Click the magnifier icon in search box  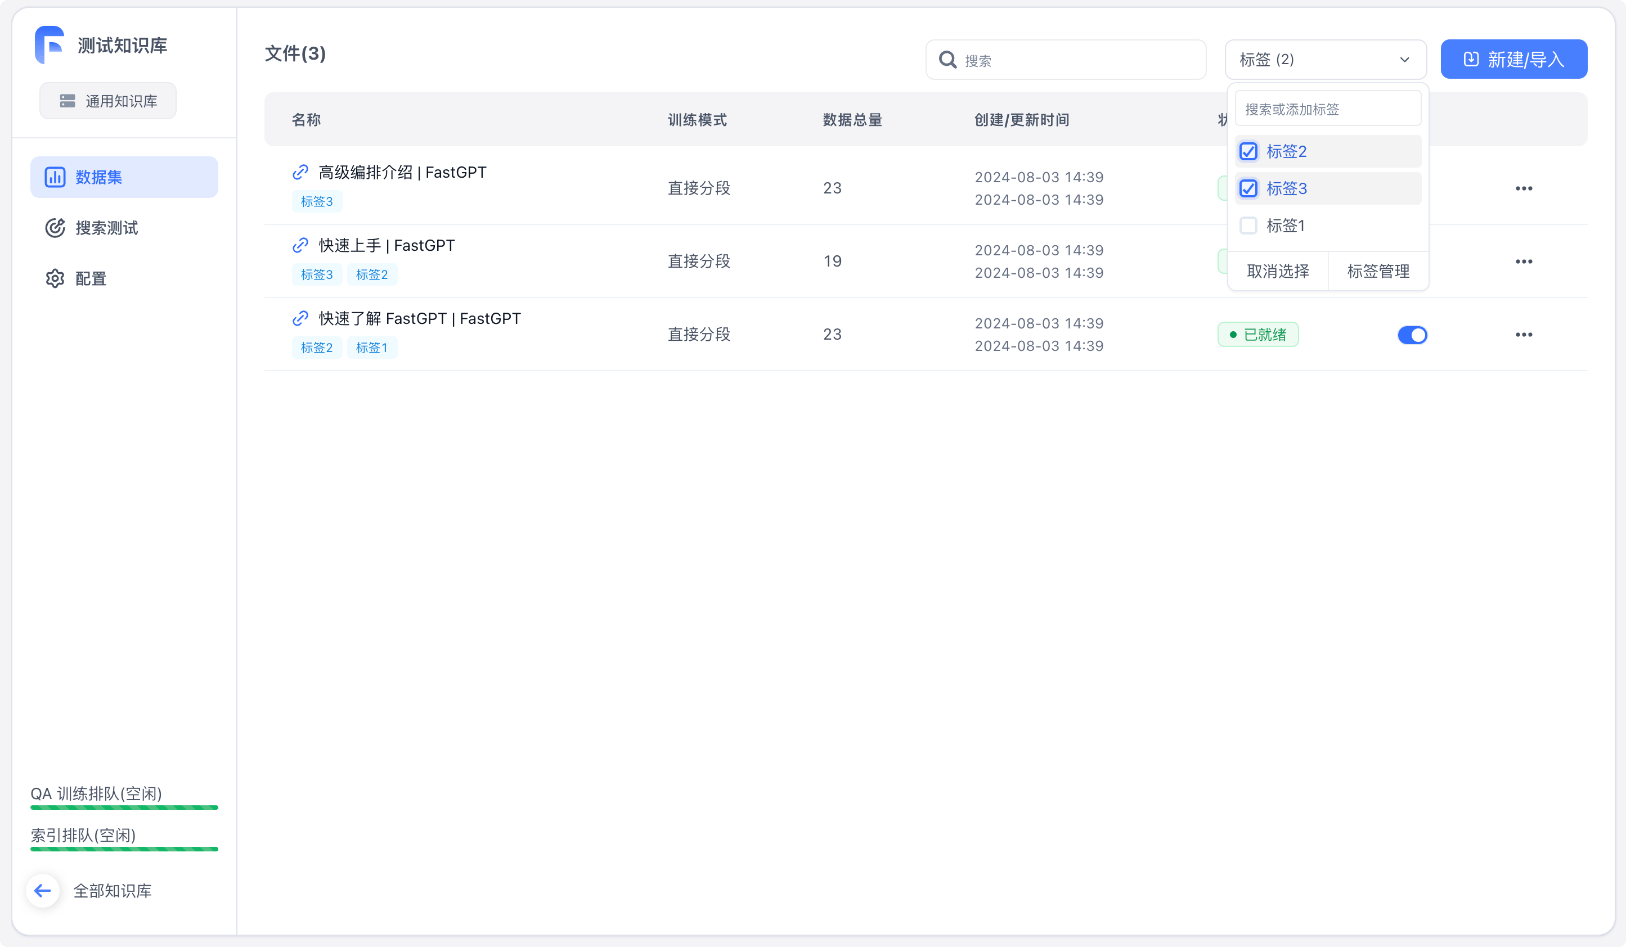pos(947,60)
